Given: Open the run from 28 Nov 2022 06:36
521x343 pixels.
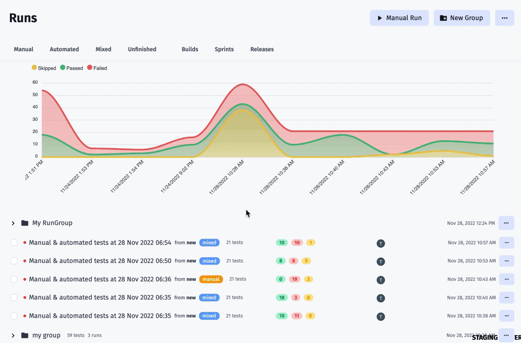Looking at the screenshot, I should point(100,279).
